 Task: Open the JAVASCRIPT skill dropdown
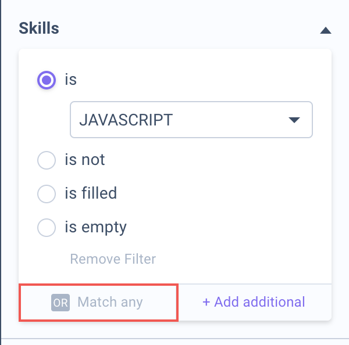191,120
